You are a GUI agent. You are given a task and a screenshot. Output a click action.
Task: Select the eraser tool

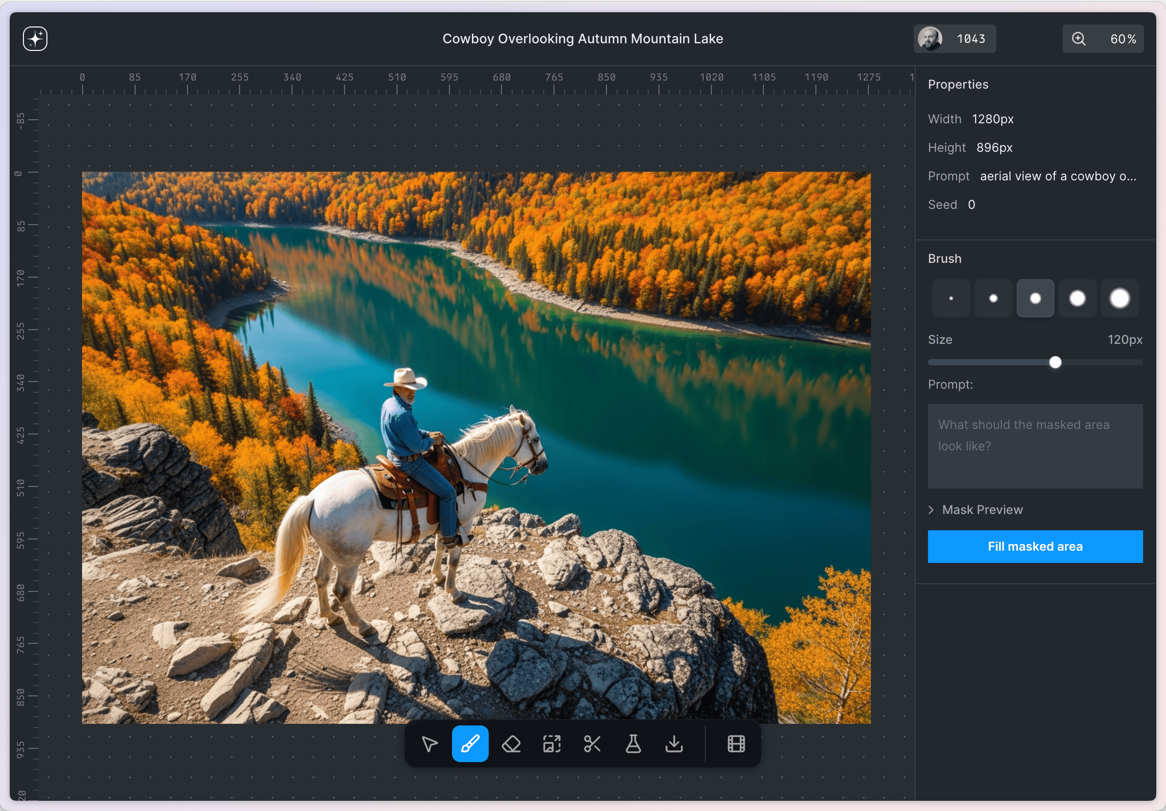[511, 744]
